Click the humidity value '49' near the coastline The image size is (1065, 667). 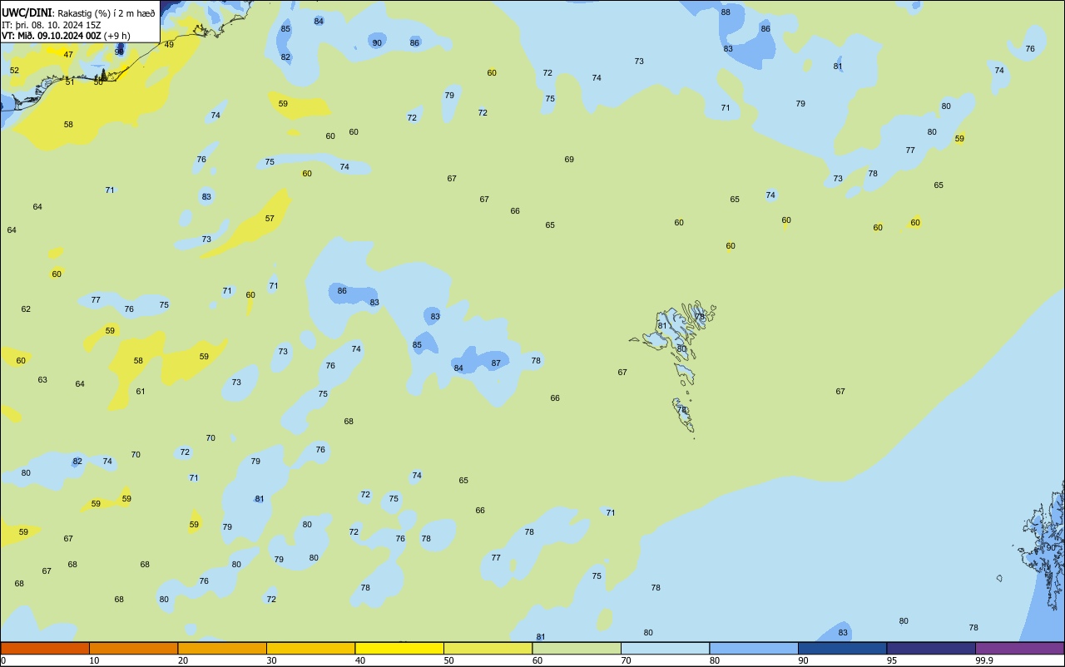point(169,45)
